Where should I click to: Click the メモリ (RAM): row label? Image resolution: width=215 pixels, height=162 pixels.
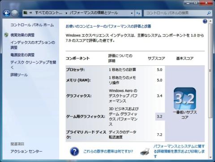tap(78, 80)
